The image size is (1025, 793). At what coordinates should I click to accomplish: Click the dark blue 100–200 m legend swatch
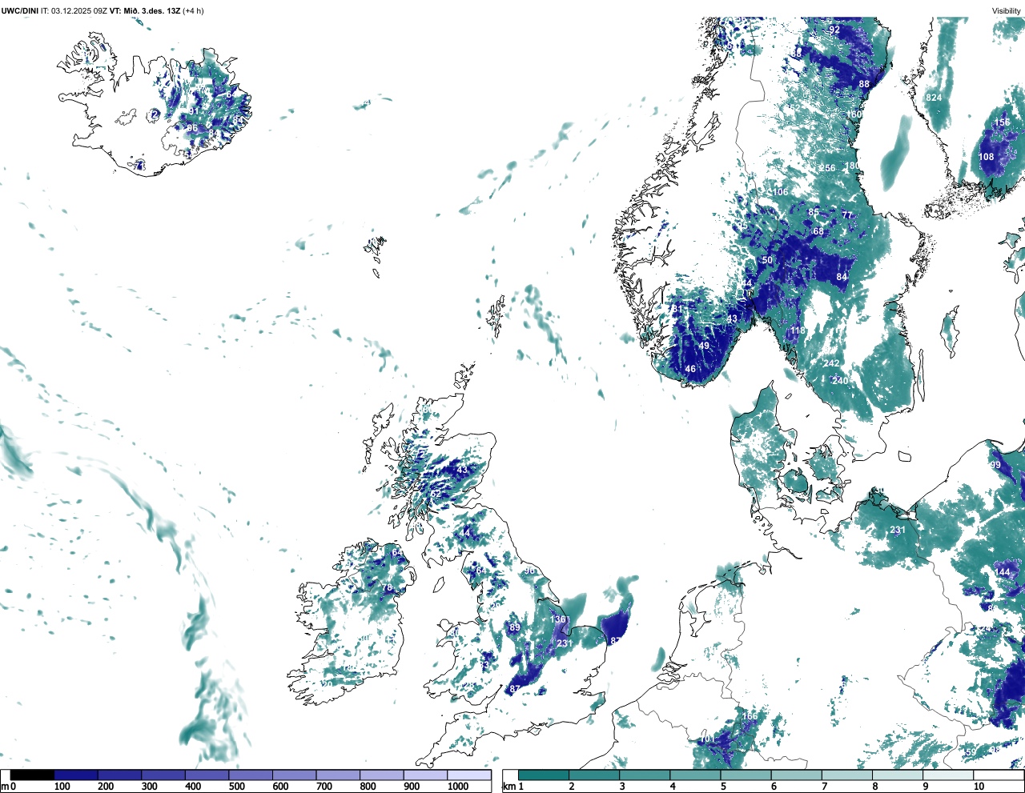[76, 775]
